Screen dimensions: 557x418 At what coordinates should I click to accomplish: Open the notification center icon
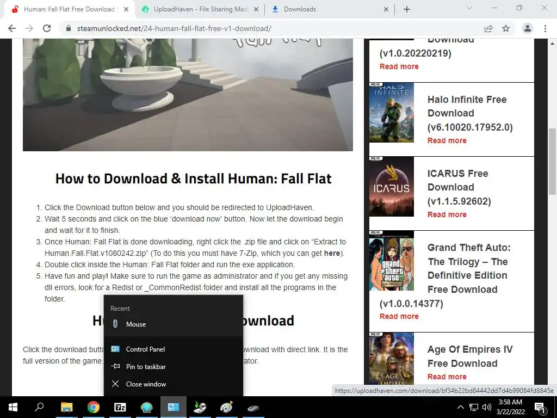click(x=540, y=408)
